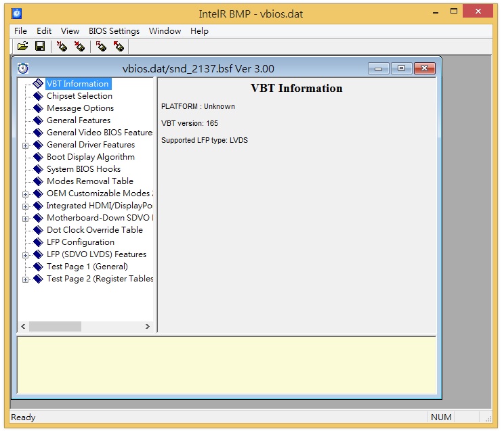This screenshot has width=502, height=431.
Task: Select the General Driver Features label
Action: click(x=91, y=145)
